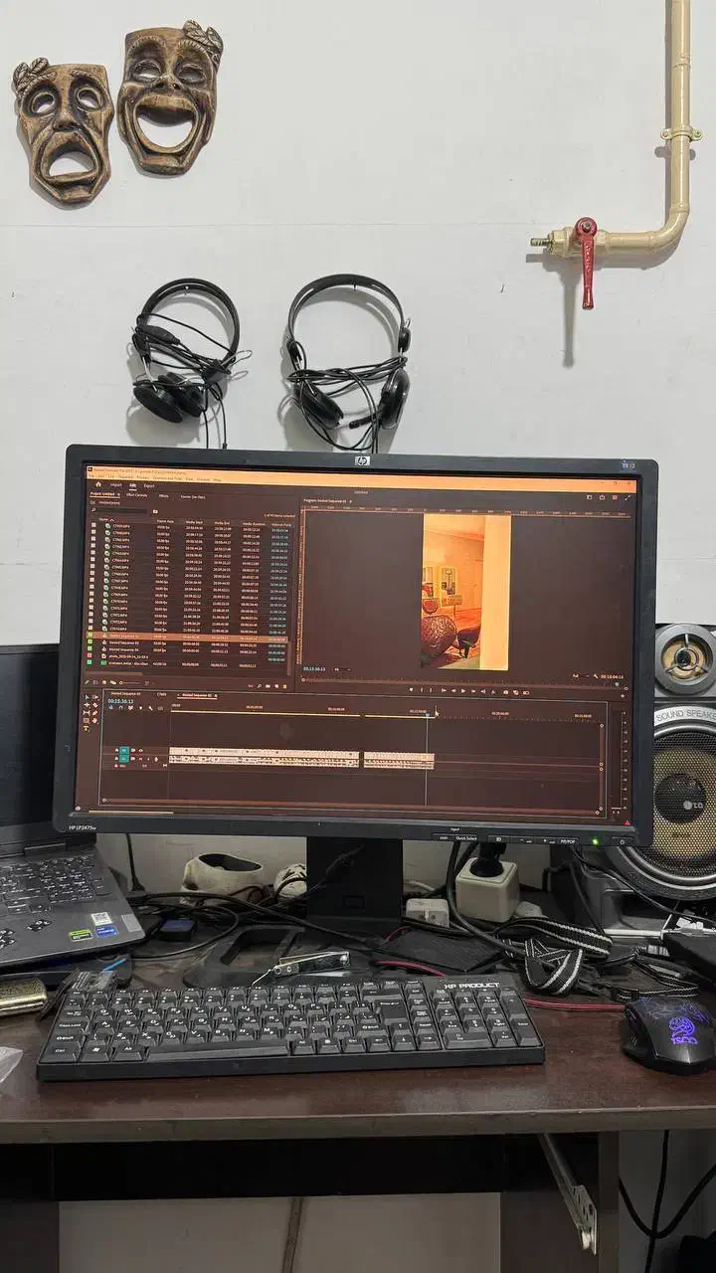Select the Slip tool
Image resolution: width=716 pixels, height=1273 pixels.
[x=87, y=713]
